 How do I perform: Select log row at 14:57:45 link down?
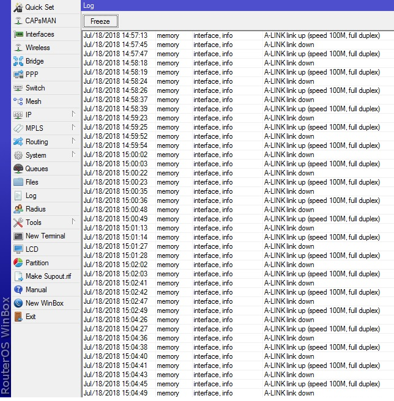click(238, 45)
